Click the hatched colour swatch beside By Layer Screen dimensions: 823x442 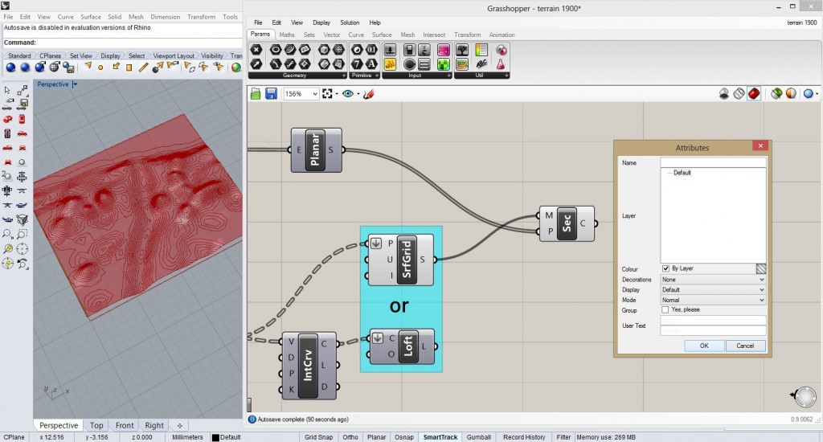(x=760, y=268)
